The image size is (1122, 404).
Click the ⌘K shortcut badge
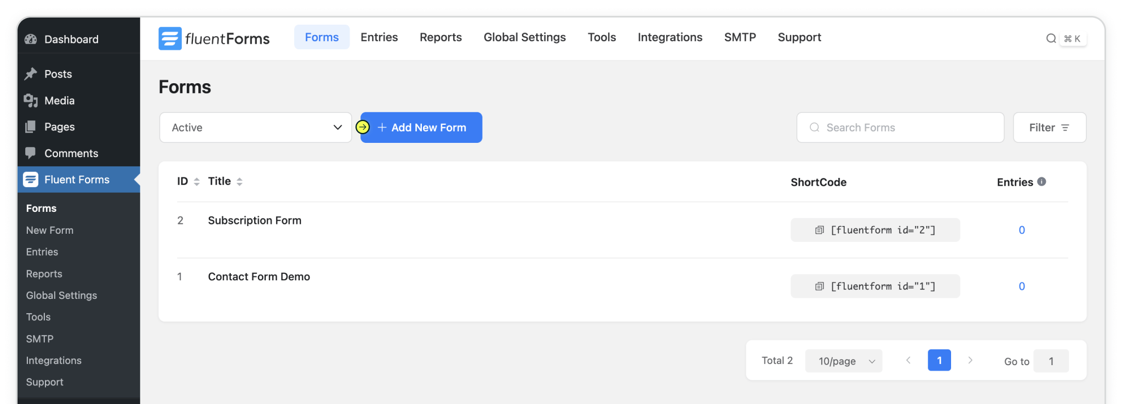point(1072,38)
